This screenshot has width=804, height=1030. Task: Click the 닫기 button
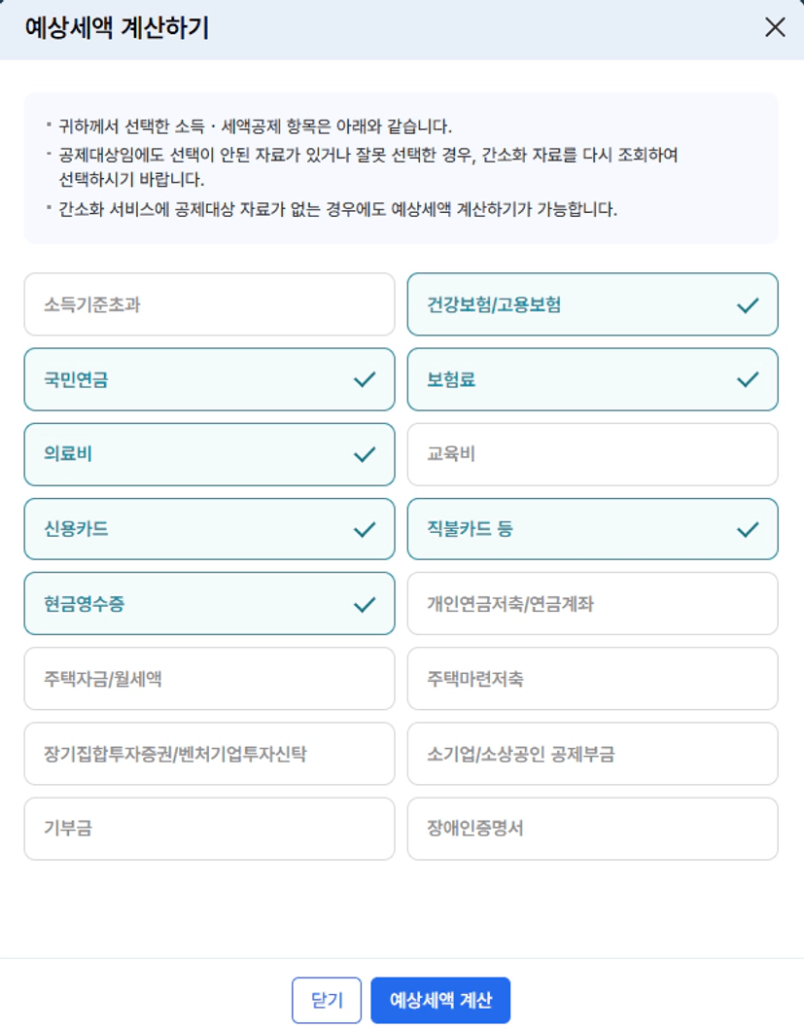(327, 1001)
